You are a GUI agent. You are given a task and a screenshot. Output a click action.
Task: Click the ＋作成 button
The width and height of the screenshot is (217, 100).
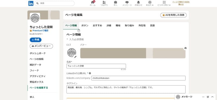click(x=36, y=40)
